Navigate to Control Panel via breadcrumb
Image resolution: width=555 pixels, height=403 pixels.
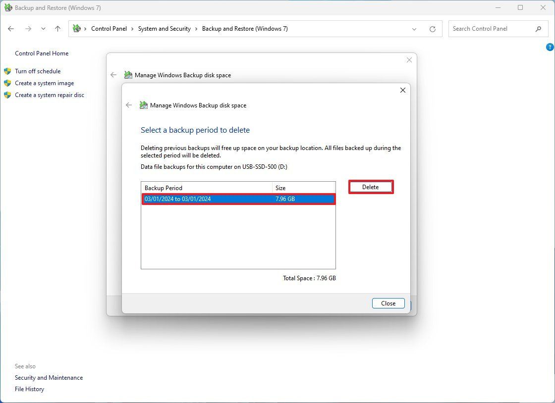pyautogui.click(x=109, y=29)
